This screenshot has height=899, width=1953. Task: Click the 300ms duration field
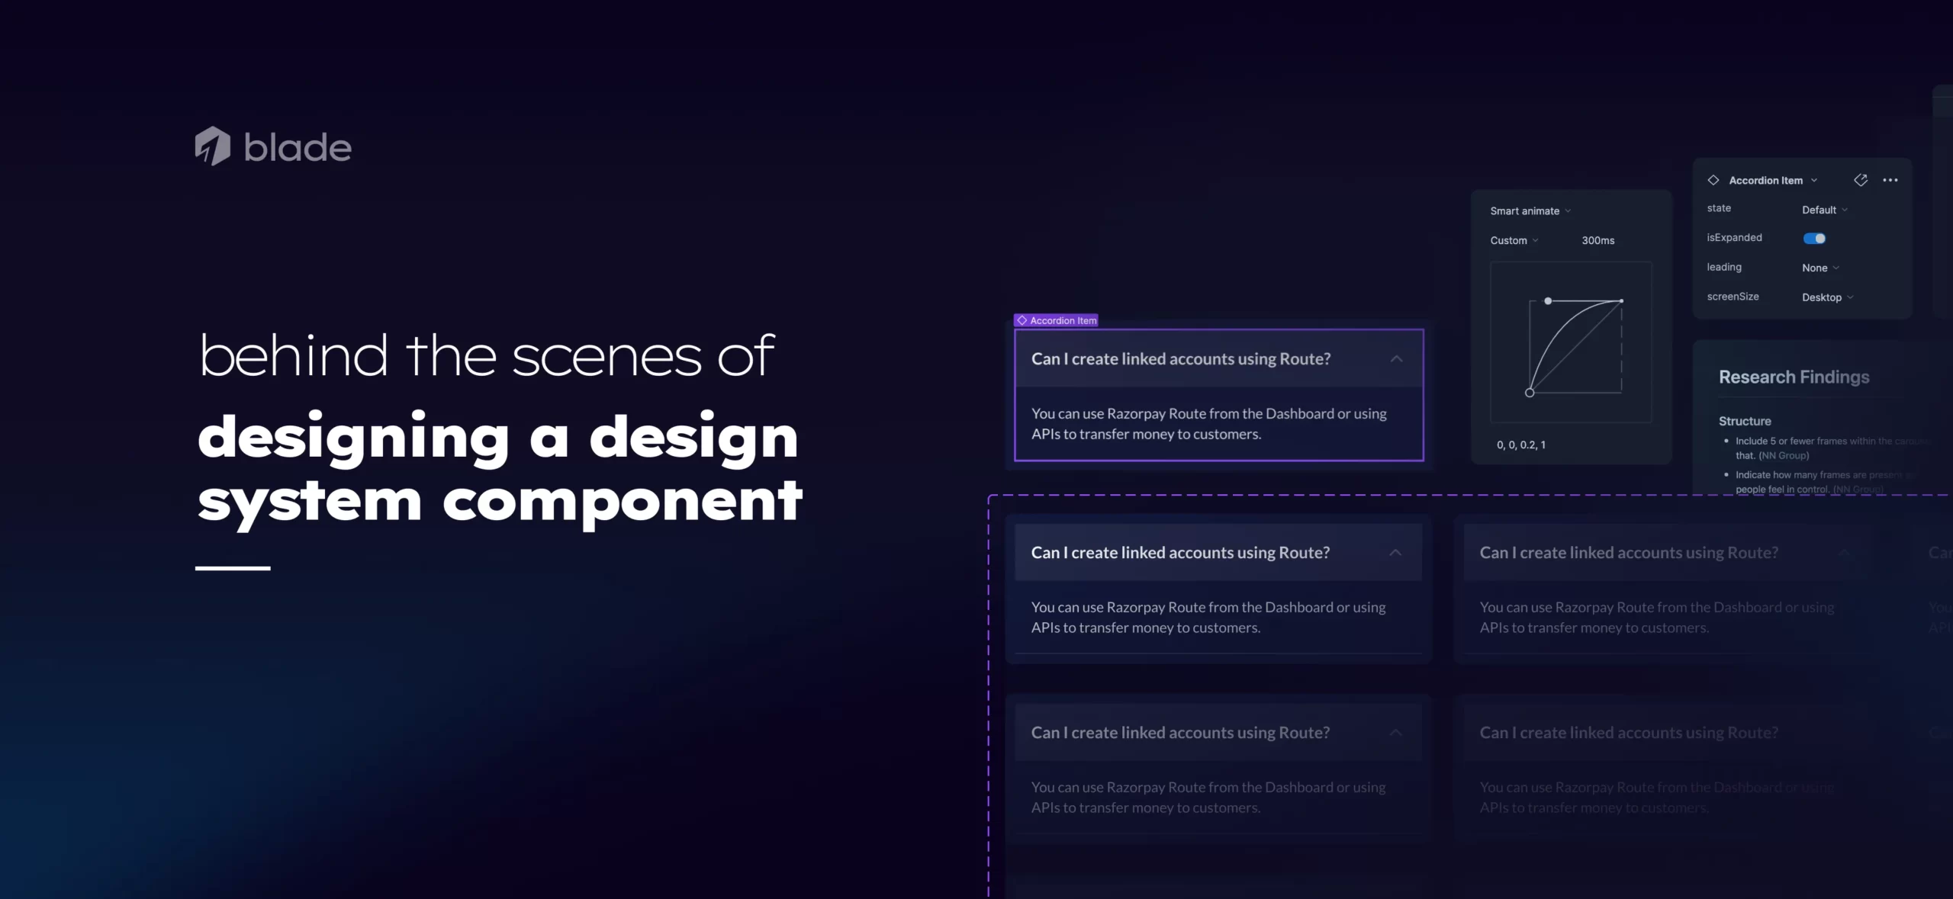pyautogui.click(x=1597, y=240)
